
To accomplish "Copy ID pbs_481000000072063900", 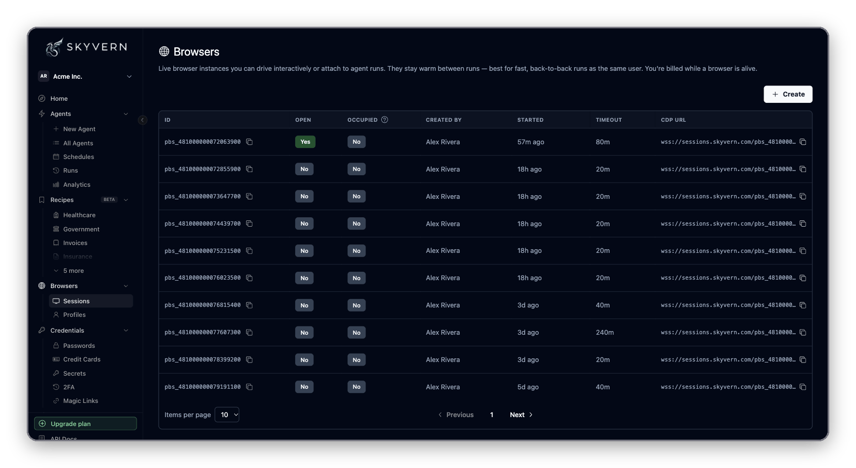I will coord(249,142).
